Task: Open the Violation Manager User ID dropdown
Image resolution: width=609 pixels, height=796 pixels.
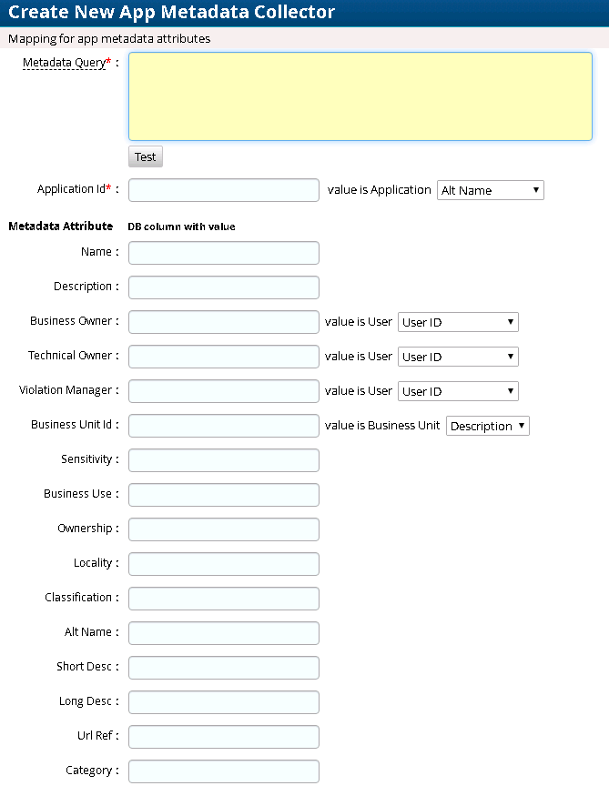Action: coord(458,391)
